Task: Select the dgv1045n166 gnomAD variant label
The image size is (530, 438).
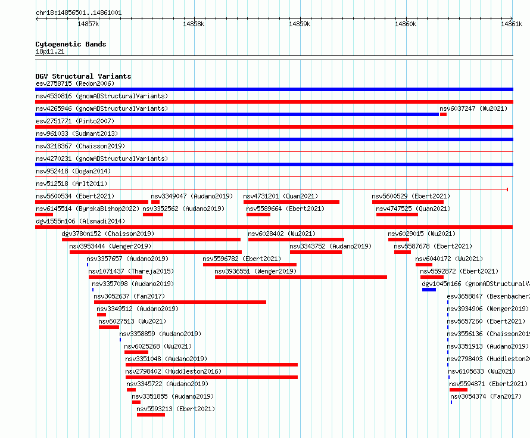Action: click(x=476, y=284)
